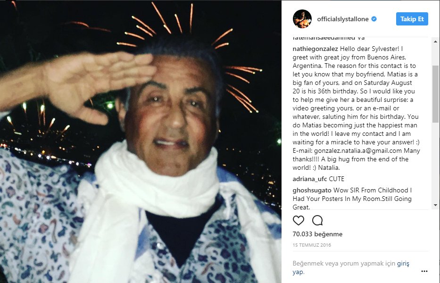The image size is (440, 283).
Task: Open the three-dot more options menu
Action: (x=424, y=271)
